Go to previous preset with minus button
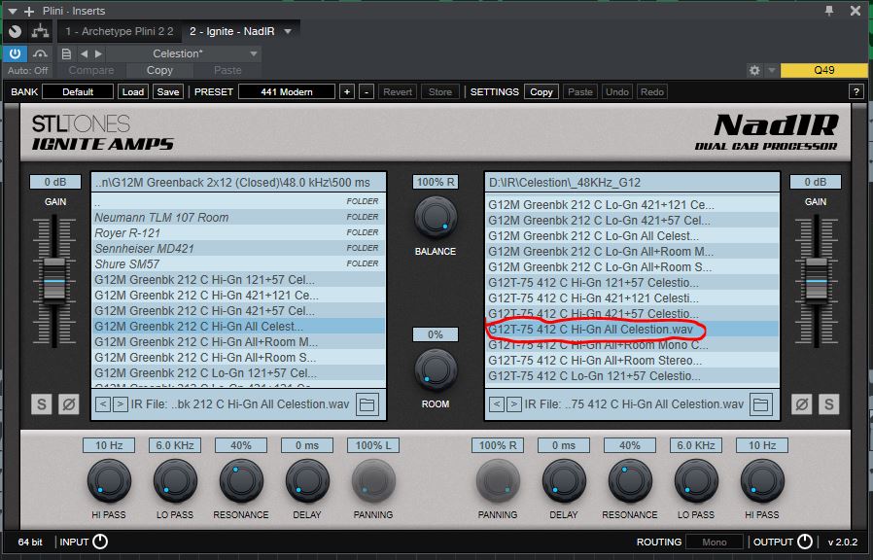The image size is (873, 560). coord(367,91)
